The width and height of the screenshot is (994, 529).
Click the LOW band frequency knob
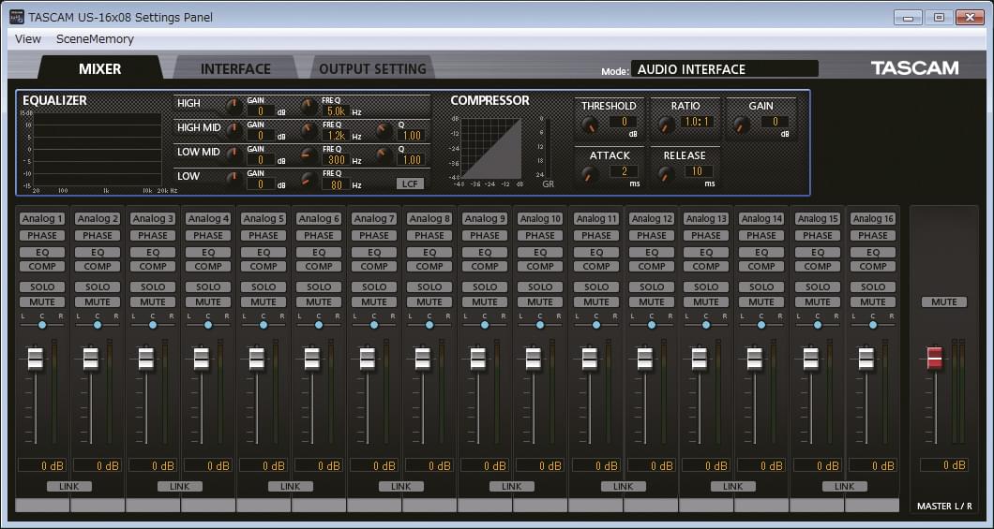pyautogui.click(x=309, y=180)
